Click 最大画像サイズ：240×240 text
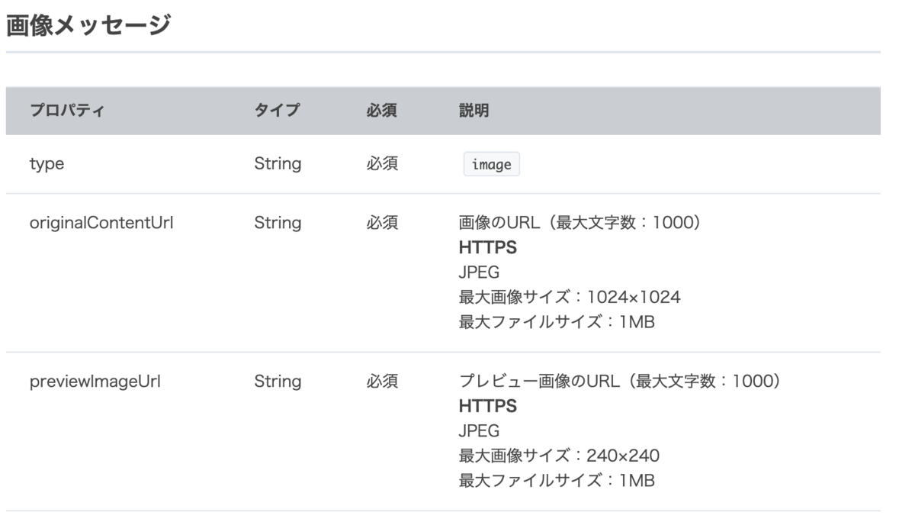 point(559,456)
